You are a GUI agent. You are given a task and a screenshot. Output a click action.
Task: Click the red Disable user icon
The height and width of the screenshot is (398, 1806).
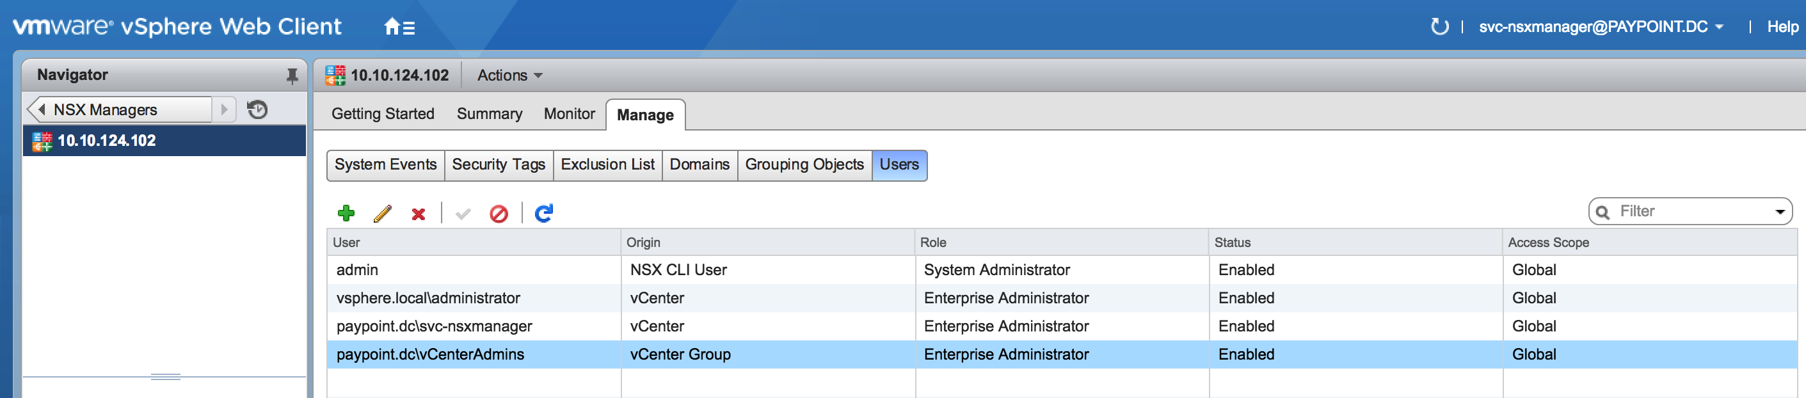(x=499, y=214)
